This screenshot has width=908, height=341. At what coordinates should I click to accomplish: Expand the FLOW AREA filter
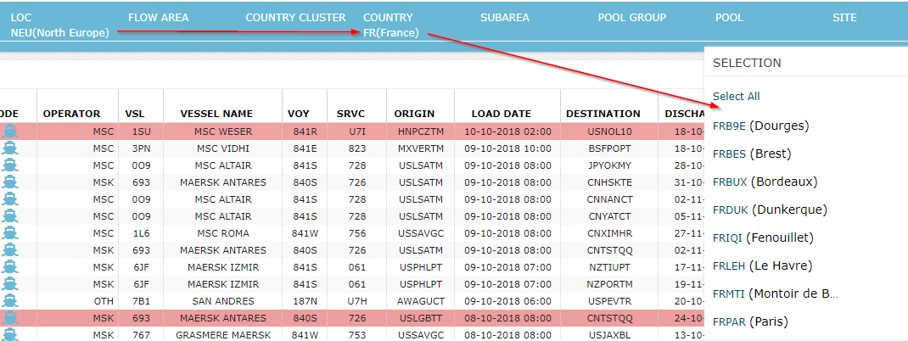(x=158, y=18)
